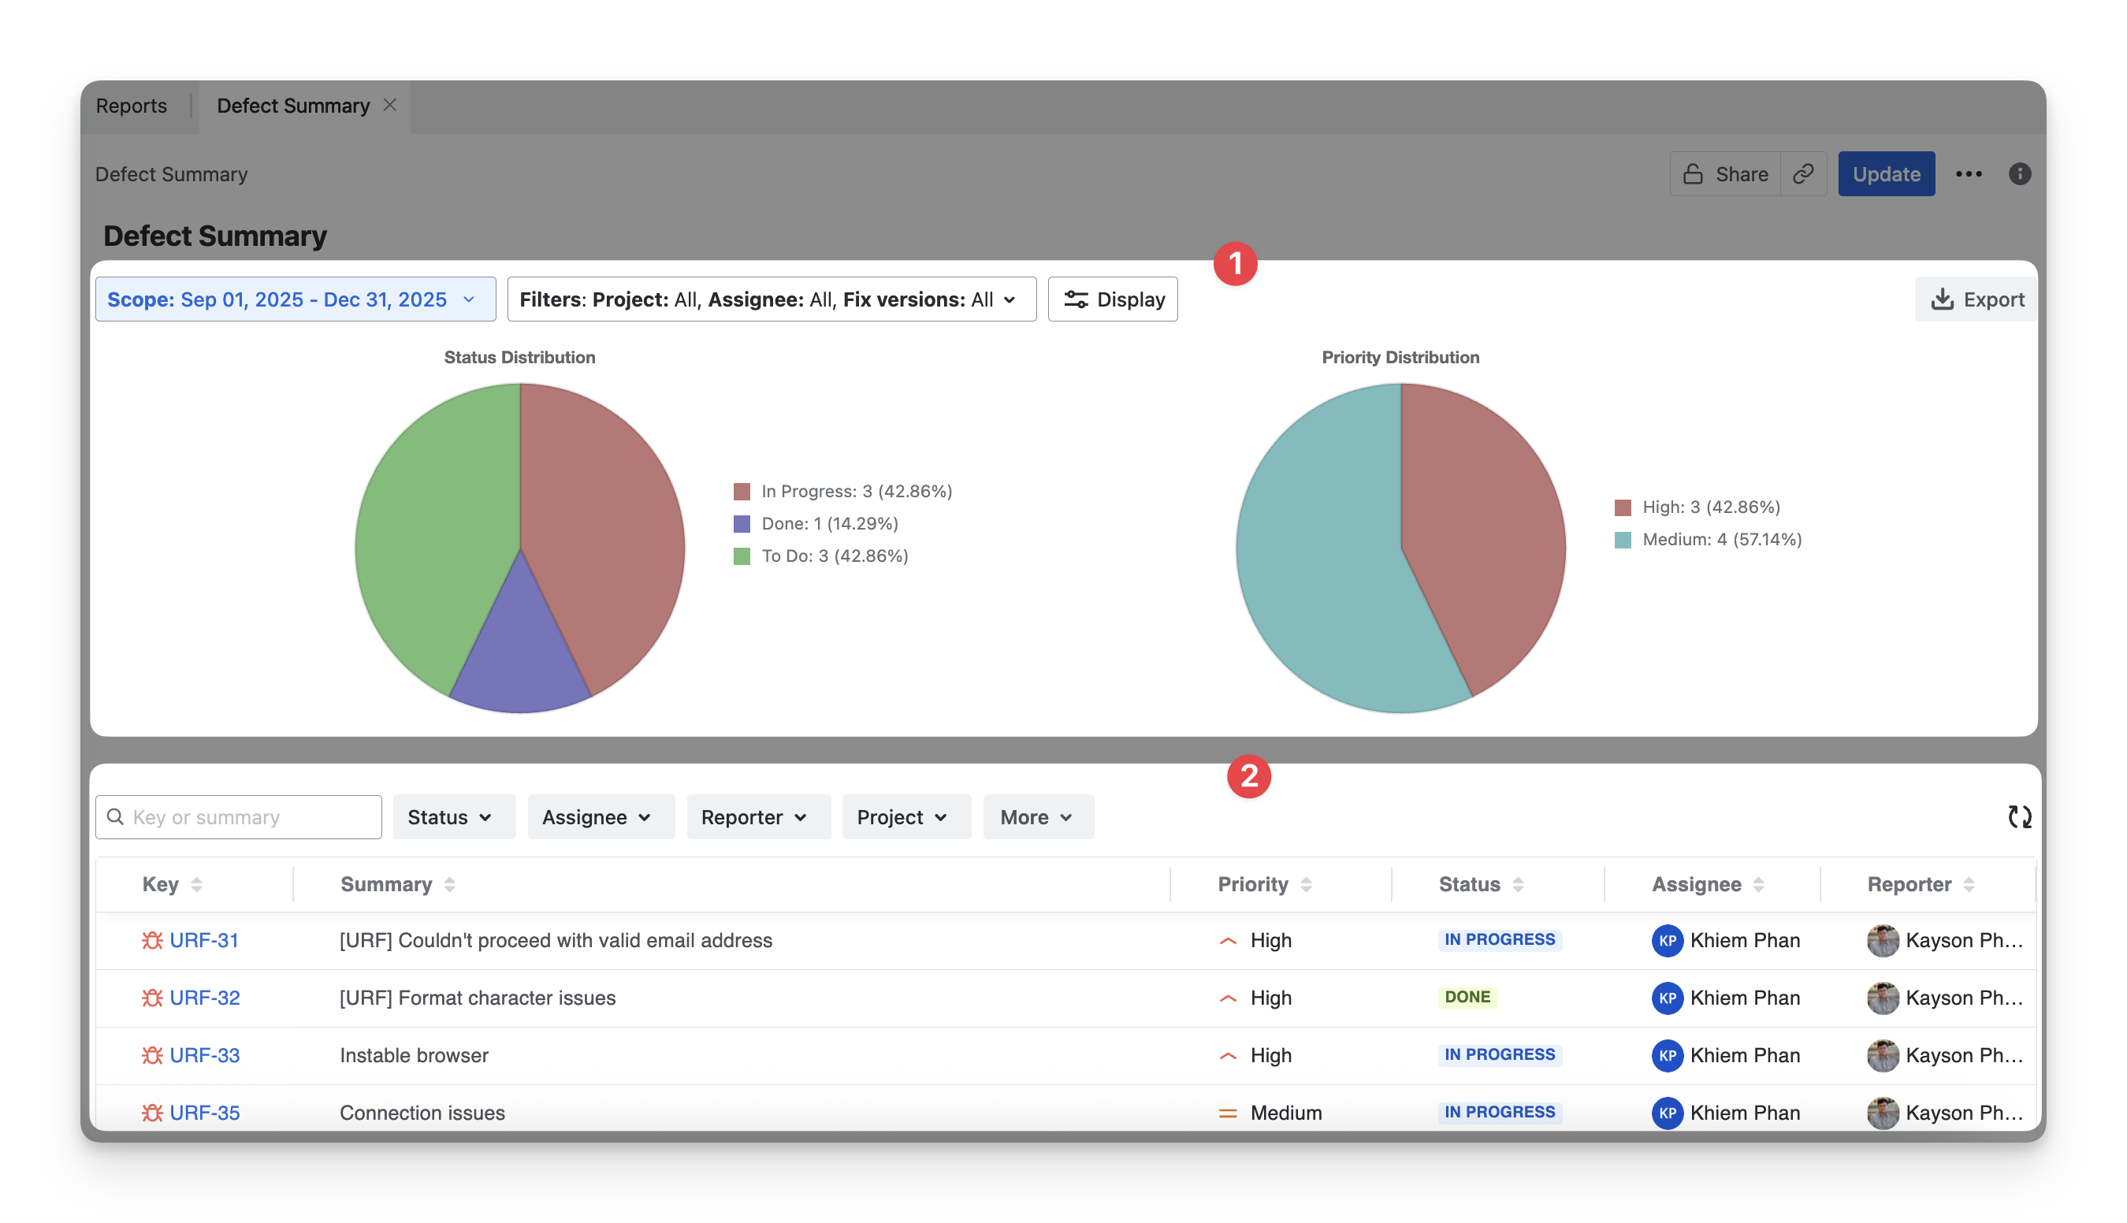The width and height of the screenshot is (2127, 1223).
Task: Open the More filter dropdown
Action: pos(1037,816)
